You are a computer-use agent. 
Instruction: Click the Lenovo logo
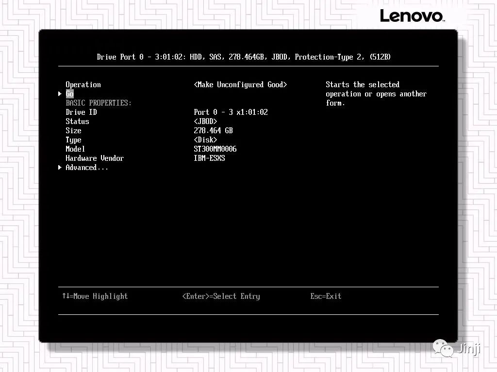coord(412,16)
